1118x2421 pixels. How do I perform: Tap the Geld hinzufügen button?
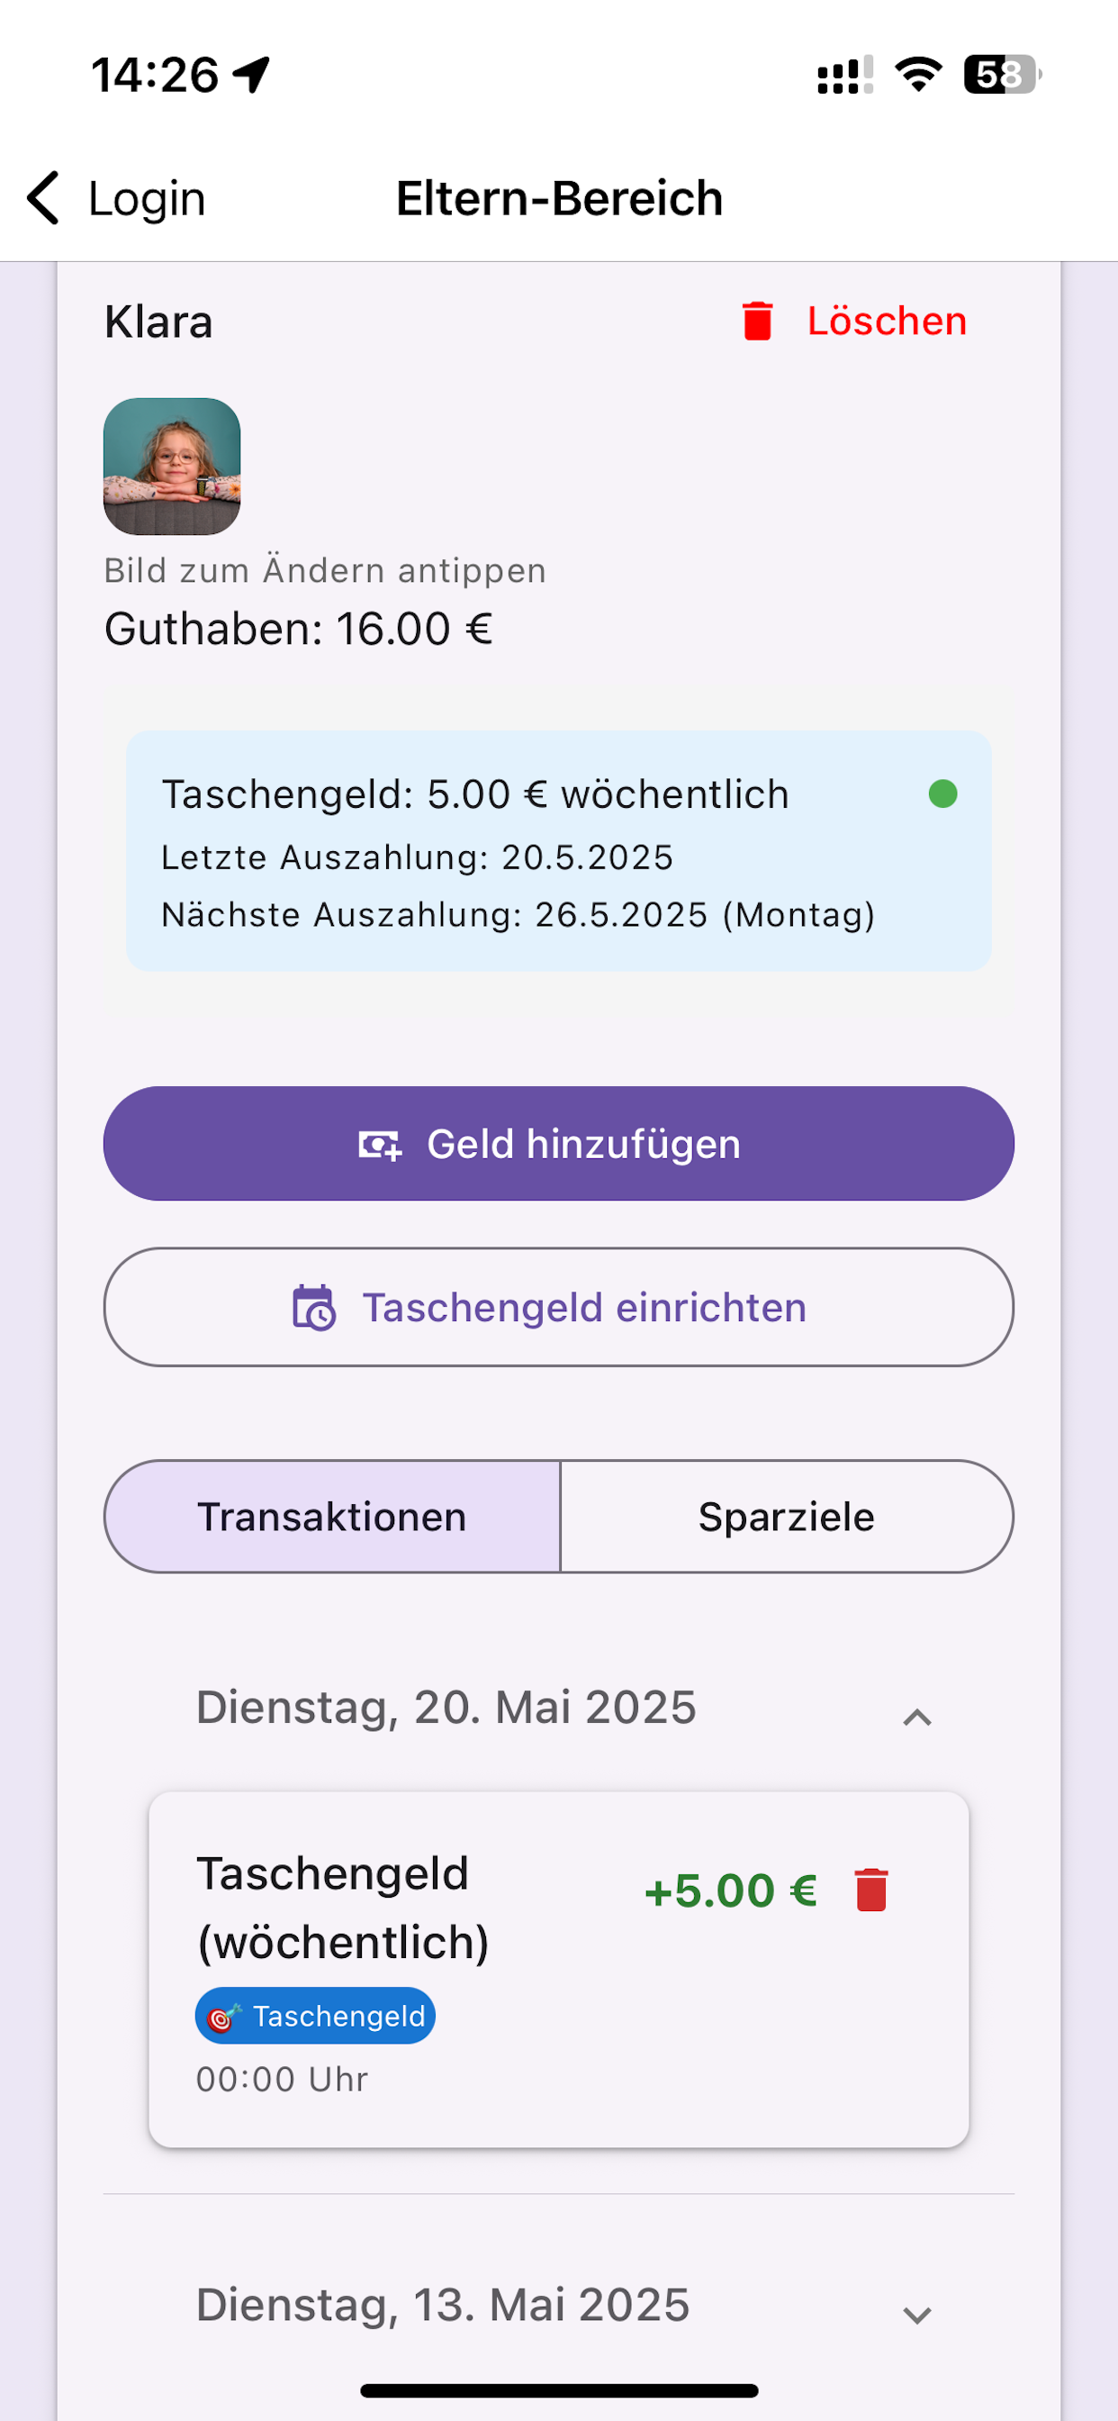[x=559, y=1144]
